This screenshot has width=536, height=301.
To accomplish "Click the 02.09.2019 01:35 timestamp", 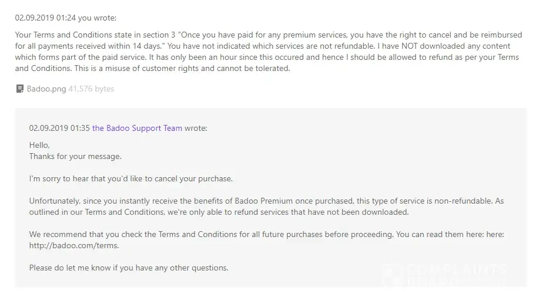I will (59, 128).
